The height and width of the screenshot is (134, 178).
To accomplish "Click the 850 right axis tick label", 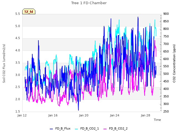I will [x=166, y=21].
